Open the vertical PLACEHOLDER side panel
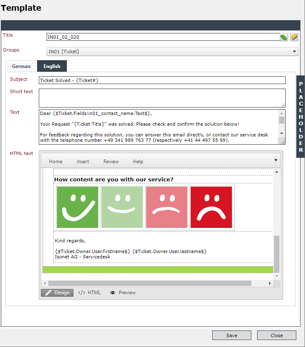 pyautogui.click(x=300, y=117)
